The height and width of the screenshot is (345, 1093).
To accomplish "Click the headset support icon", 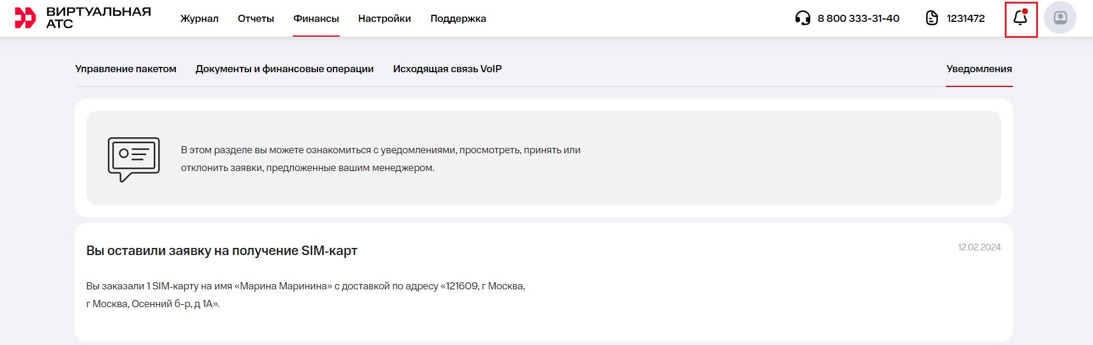I will (802, 18).
